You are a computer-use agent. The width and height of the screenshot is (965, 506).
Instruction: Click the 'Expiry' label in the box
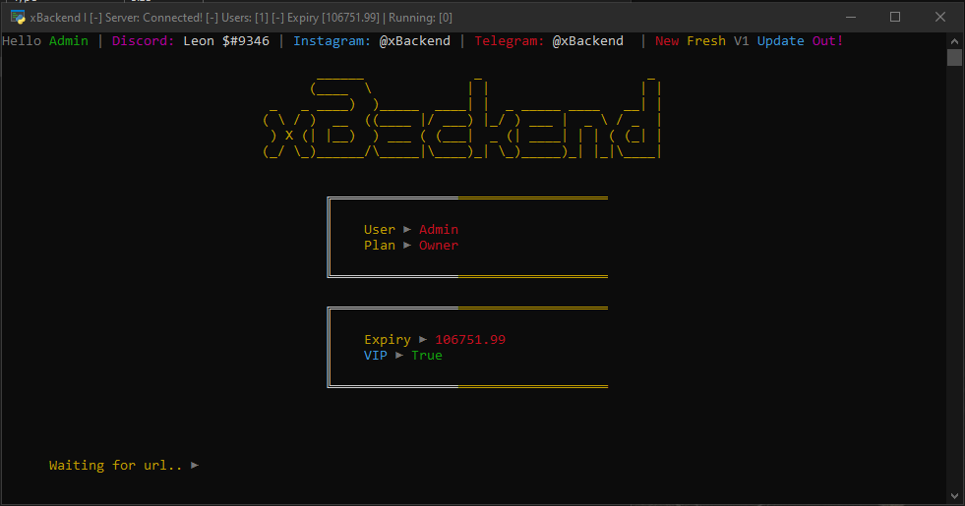pos(388,340)
